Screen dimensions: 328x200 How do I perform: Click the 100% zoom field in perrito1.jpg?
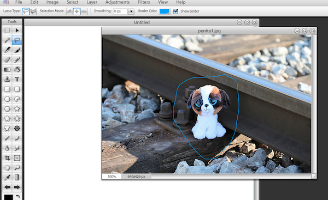112,177
